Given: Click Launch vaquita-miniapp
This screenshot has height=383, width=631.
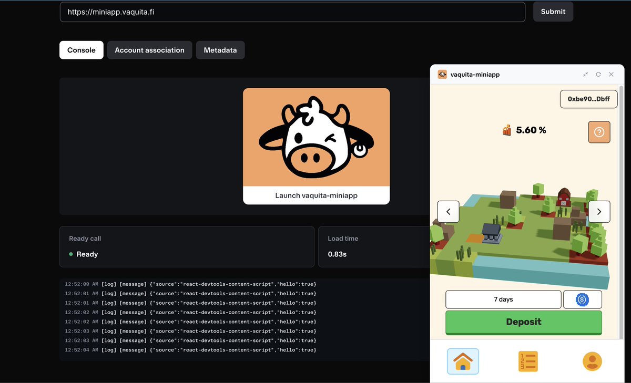Looking at the screenshot, I should pos(316,195).
